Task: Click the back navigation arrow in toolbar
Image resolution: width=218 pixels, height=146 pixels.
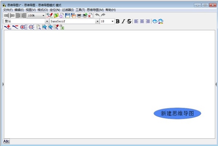Action: pyautogui.click(x=7, y=15)
